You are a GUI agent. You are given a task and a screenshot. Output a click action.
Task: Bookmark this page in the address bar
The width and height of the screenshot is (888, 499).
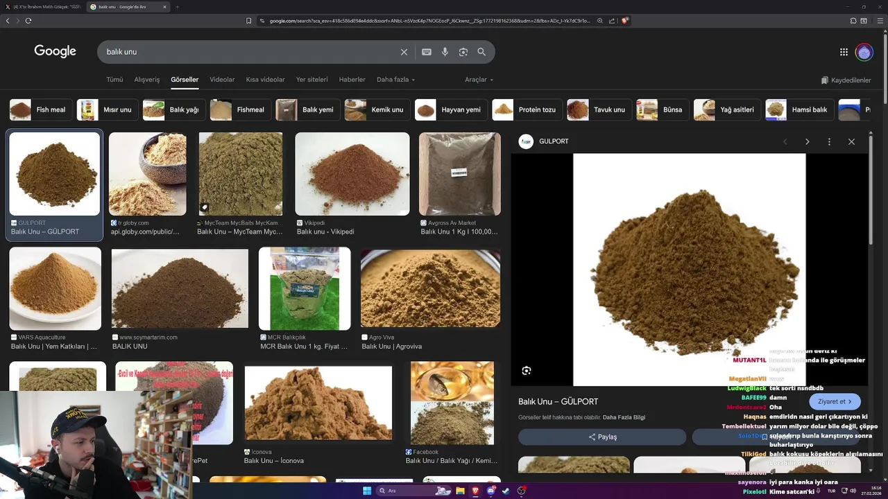248,21
